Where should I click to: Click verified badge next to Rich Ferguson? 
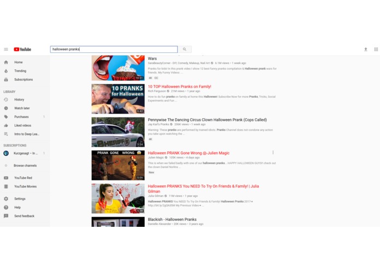[x=168, y=91]
